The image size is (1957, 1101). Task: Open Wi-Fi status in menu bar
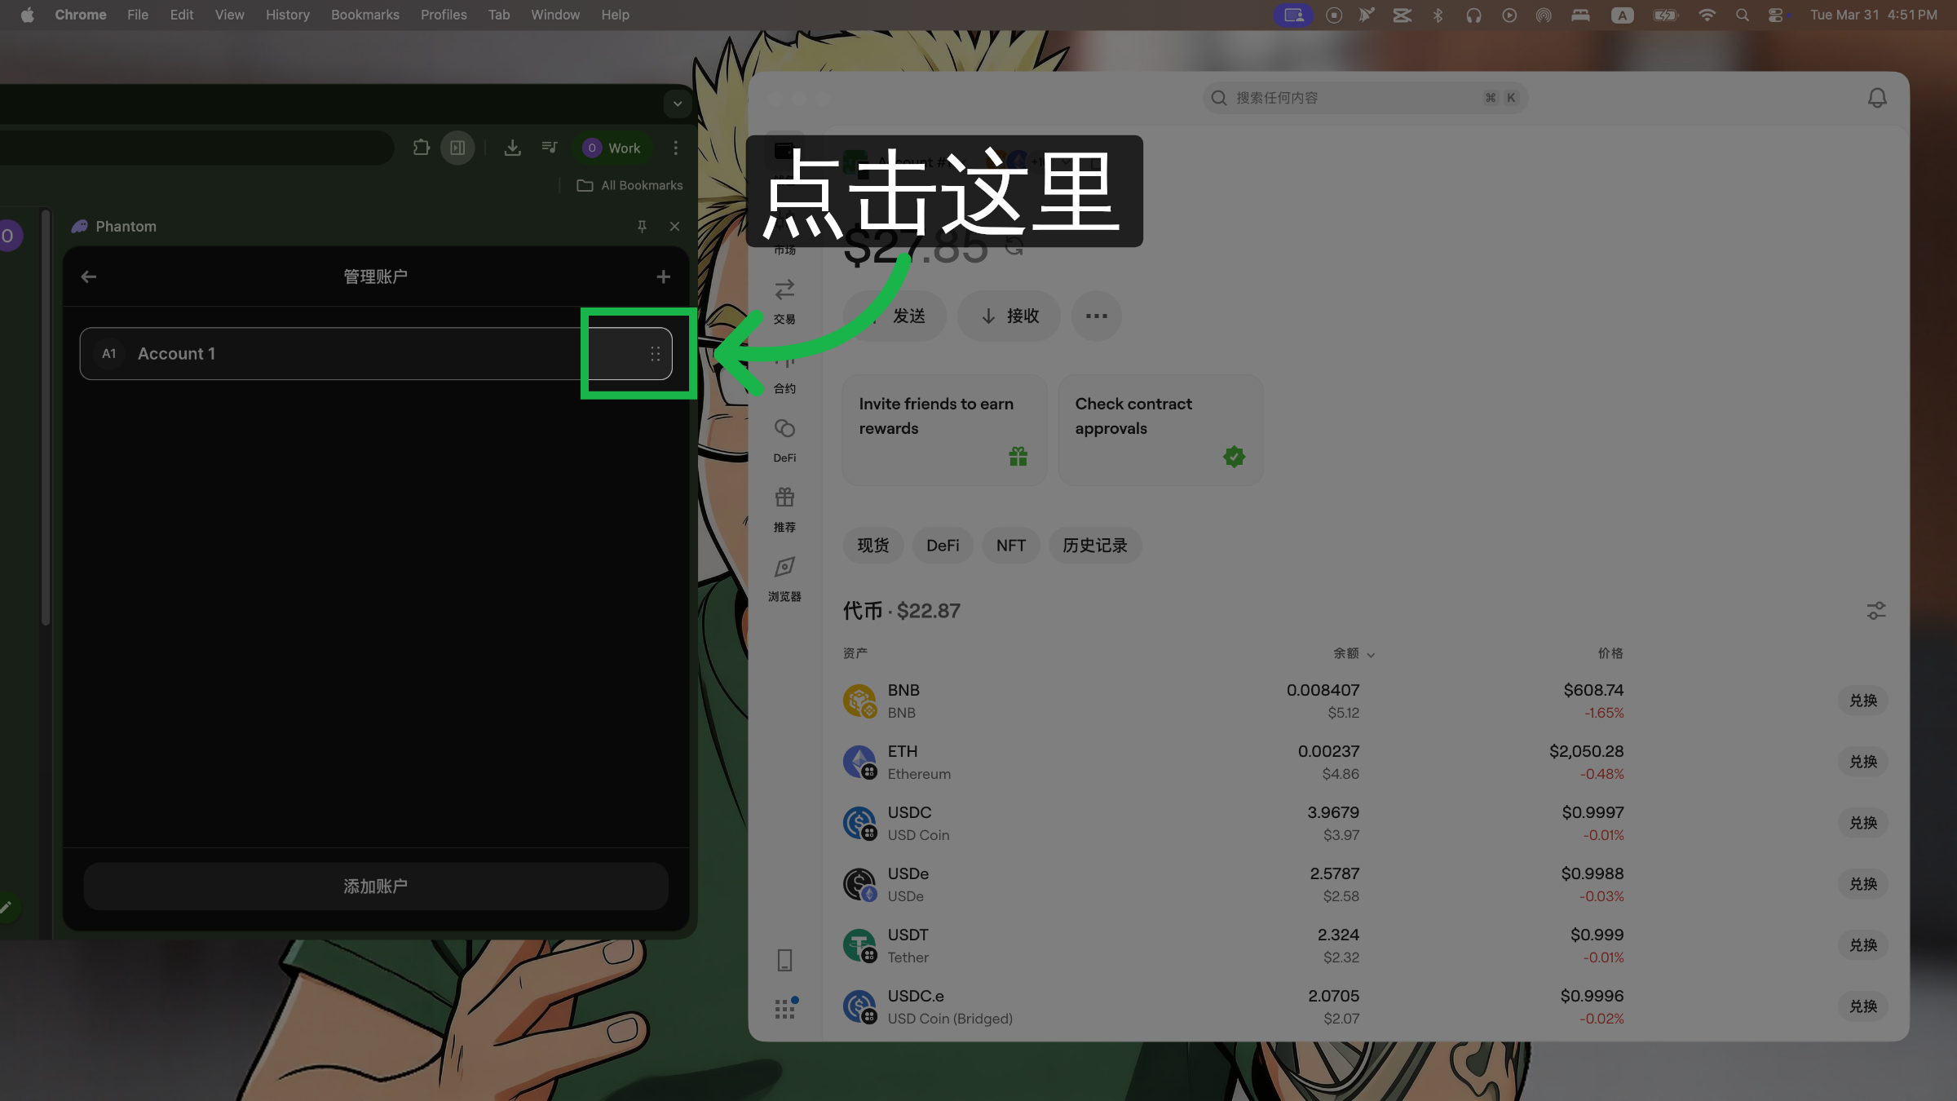tap(1706, 15)
